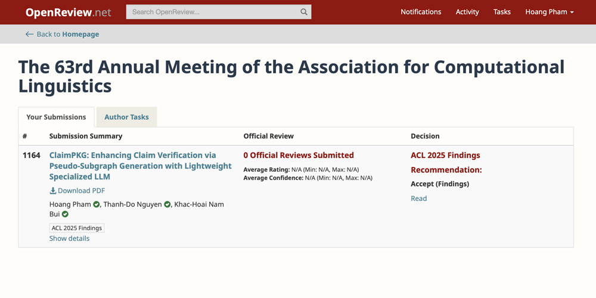Open the ClaimPKG submission title link
Screen dimensions: 596x298
point(141,166)
